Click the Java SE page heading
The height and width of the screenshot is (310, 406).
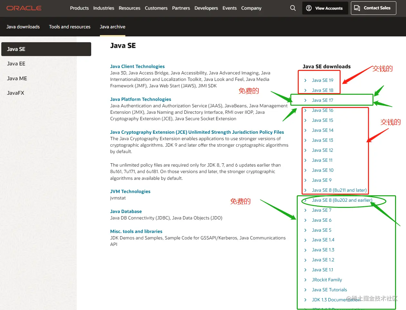coord(123,46)
